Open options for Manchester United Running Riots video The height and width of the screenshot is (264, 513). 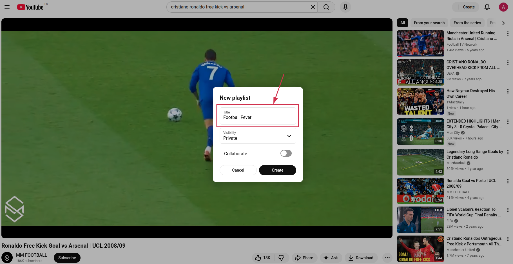tap(508, 34)
